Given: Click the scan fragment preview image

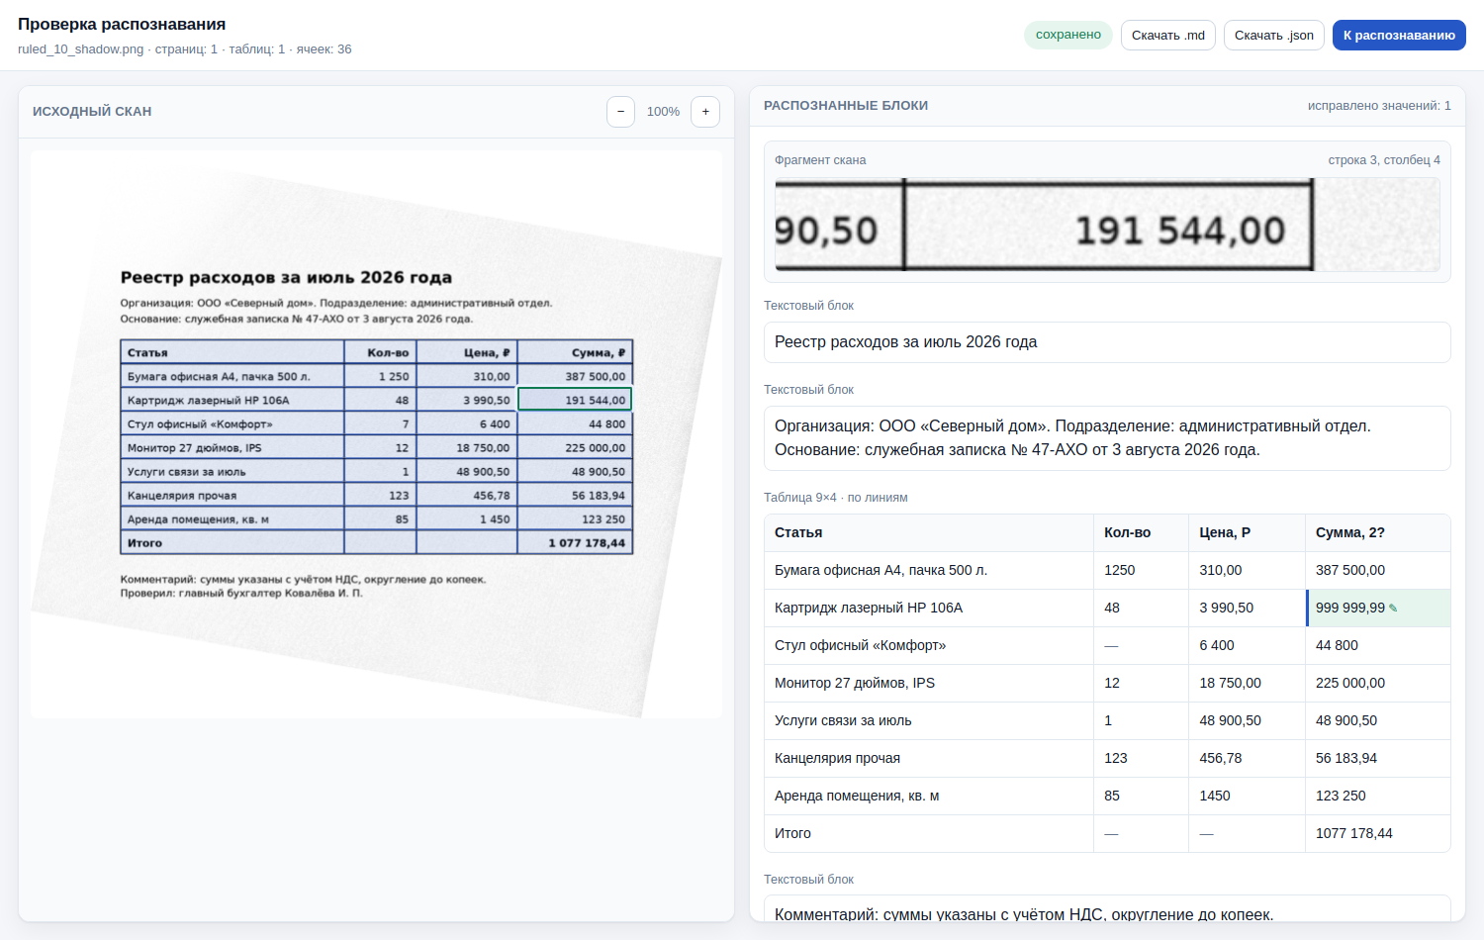Looking at the screenshot, I should (x=1107, y=225).
